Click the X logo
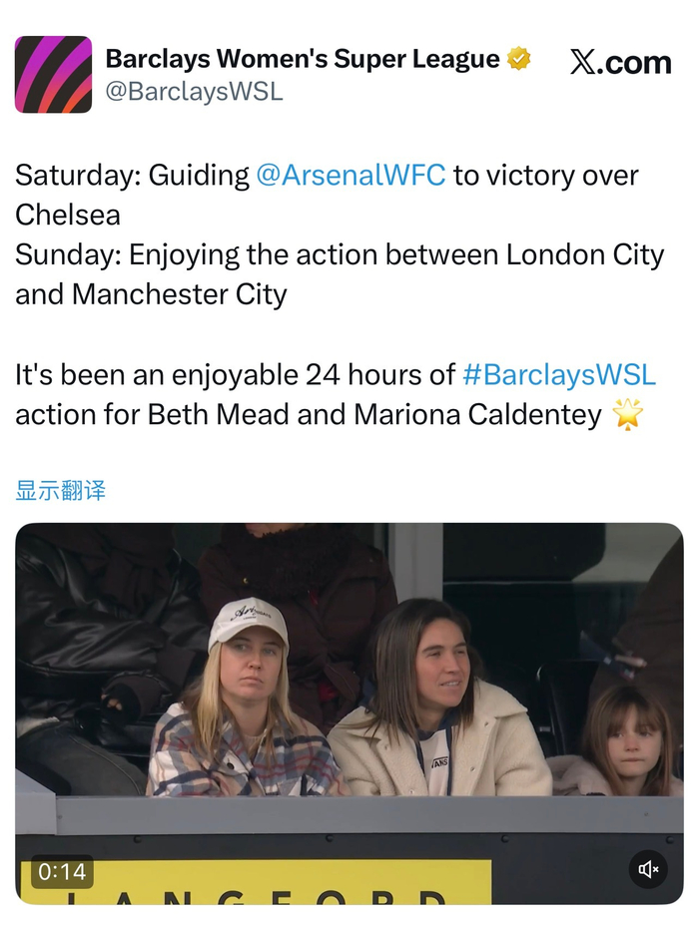Screen dimensions: 699x927 [586, 62]
